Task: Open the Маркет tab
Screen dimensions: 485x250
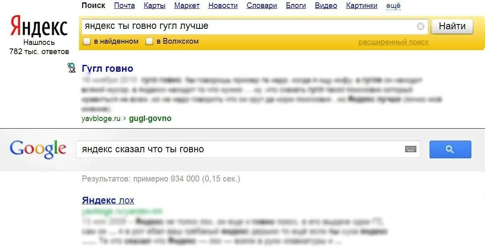Action: pyautogui.click(x=187, y=6)
